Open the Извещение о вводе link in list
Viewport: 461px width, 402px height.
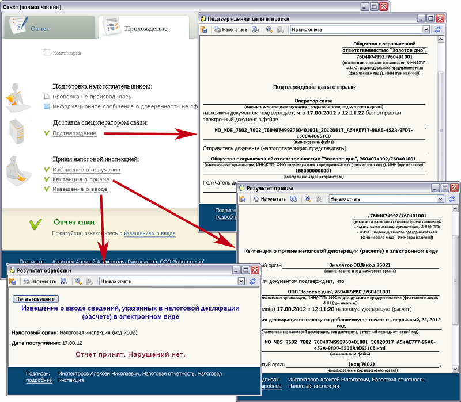80,189
